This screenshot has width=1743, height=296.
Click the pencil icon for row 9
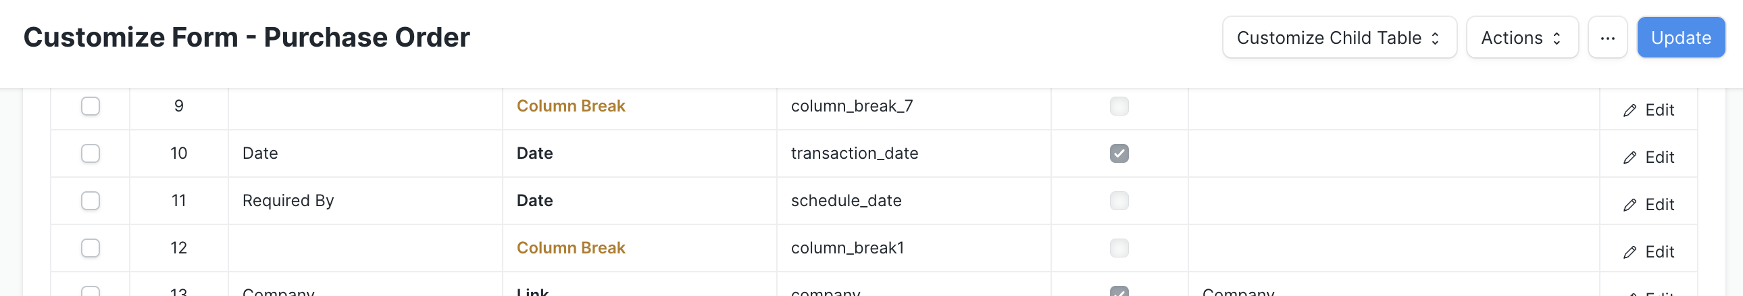pyautogui.click(x=1630, y=110)
